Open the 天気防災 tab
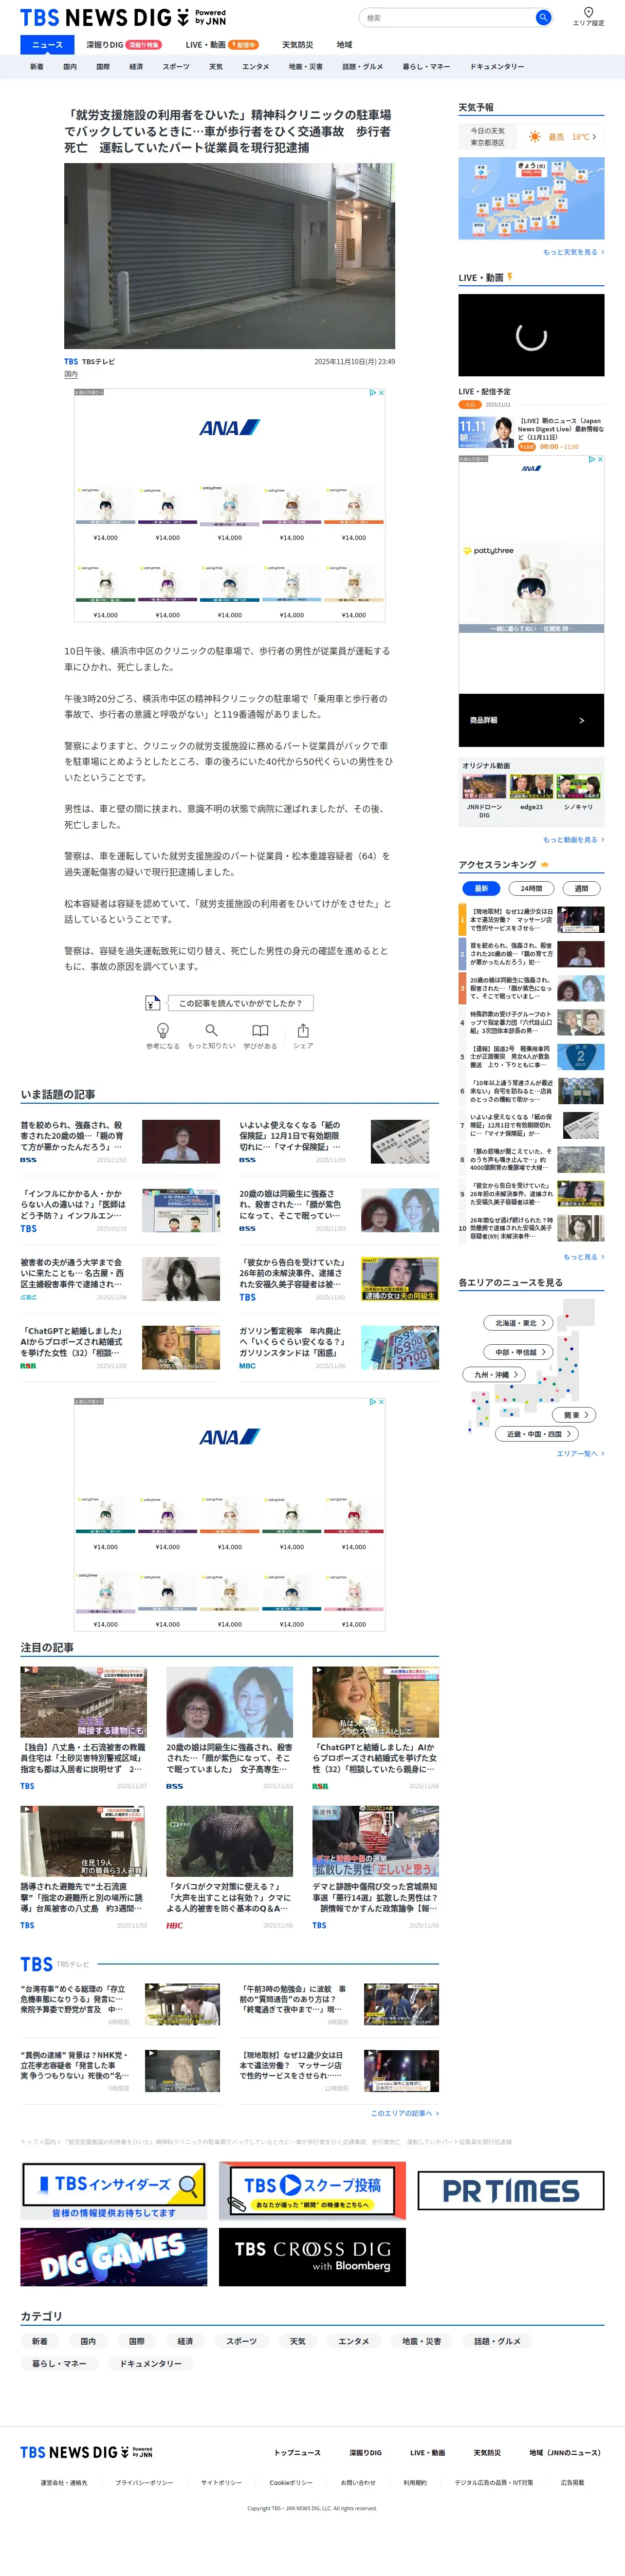The image size is (625, 2576). coord(297,44)
